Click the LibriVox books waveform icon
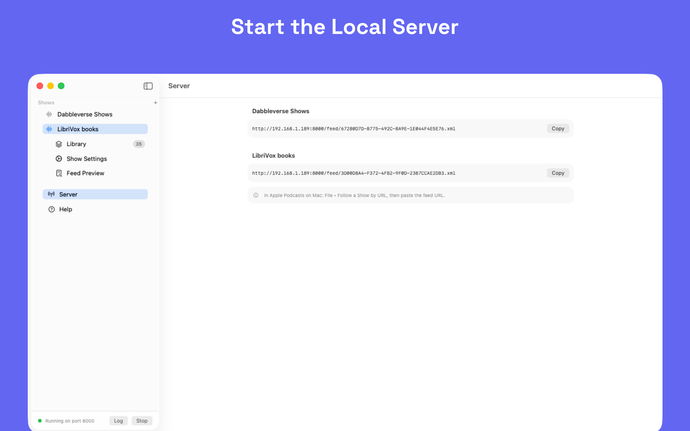Screen dimensions: 690x431 tap(49, 129)
